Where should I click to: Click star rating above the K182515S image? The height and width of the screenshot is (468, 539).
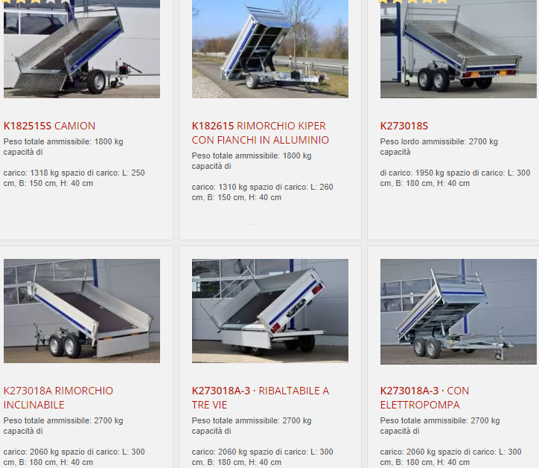point(36,1)
